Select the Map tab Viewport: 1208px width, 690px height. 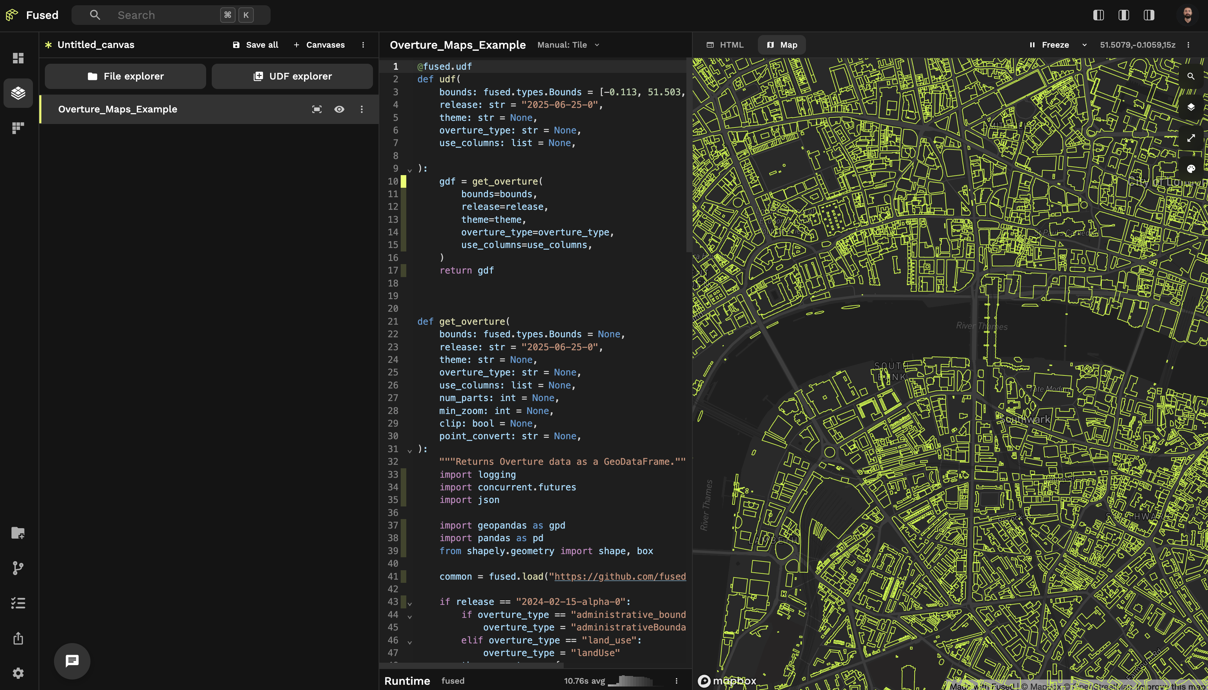[781, 44]
